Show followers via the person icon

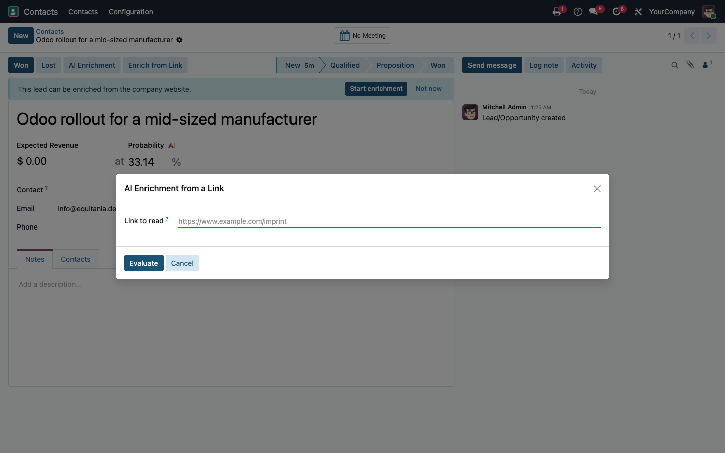707,64
